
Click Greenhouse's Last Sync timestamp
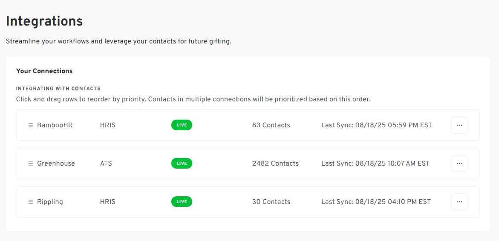(375, 164)
